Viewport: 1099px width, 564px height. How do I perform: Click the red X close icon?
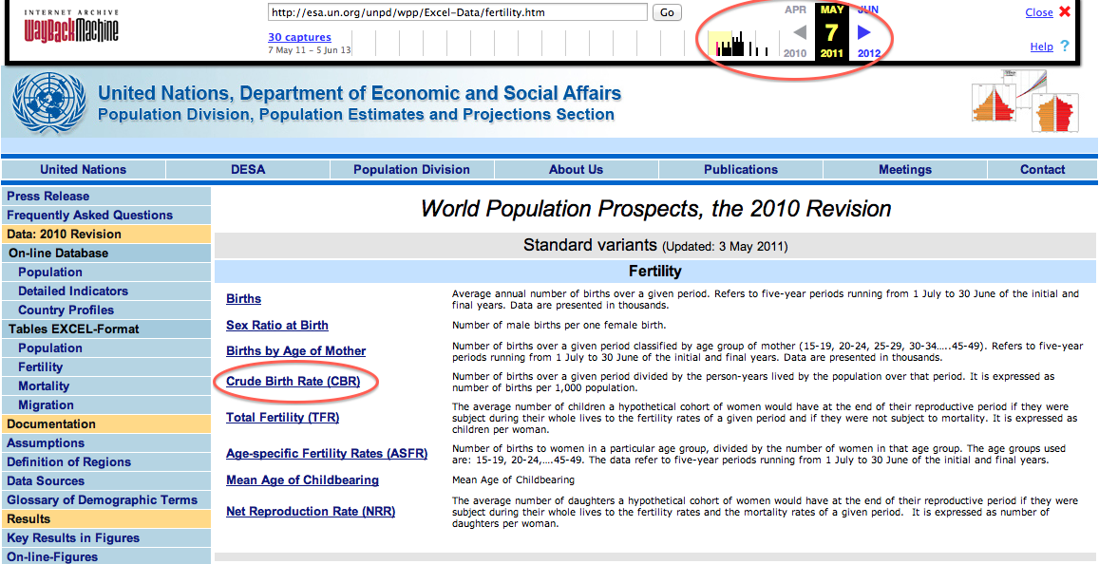click(1065, 11)
